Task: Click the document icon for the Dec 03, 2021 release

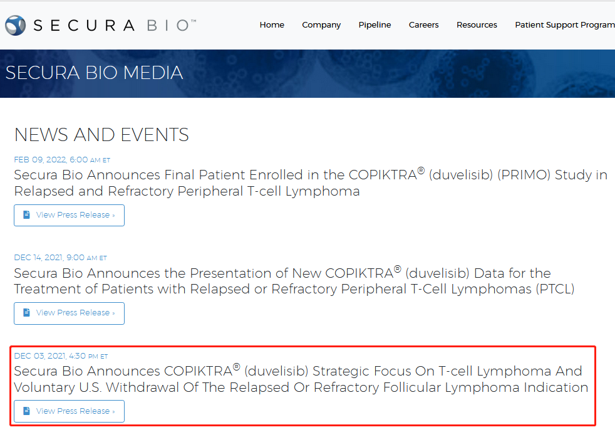Action: click(26, 411)
